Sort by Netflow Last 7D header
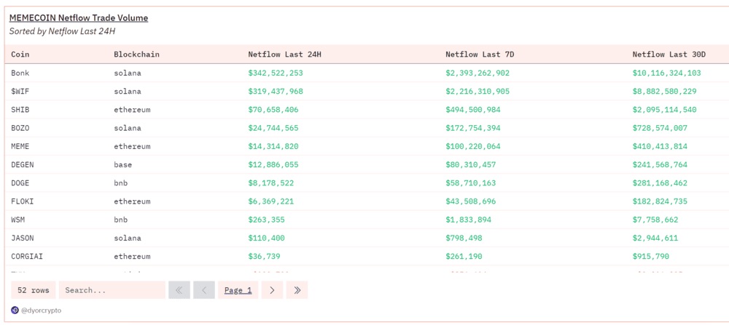The image size is (729, 325). tap(480, 55)
